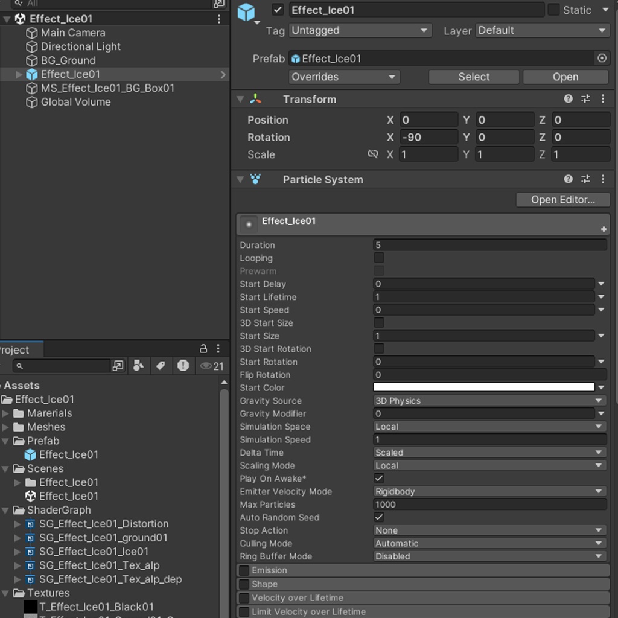Switch to the Project tab
The height and width of the screenshot is (618, 618).
(14, 350)
